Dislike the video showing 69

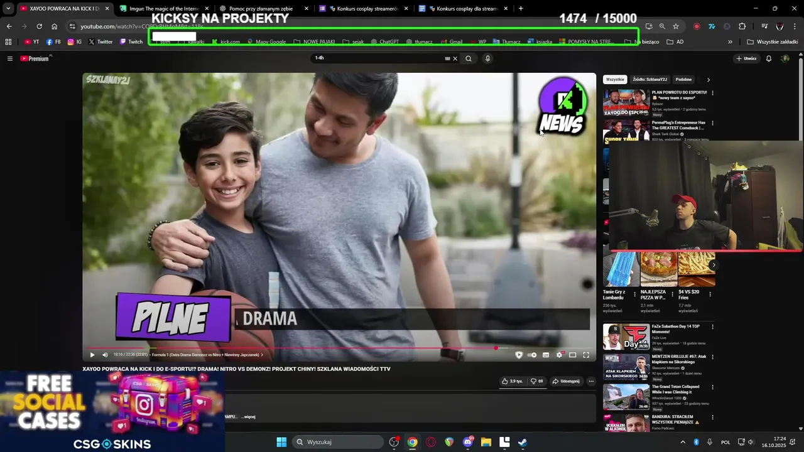click(536, 381)
